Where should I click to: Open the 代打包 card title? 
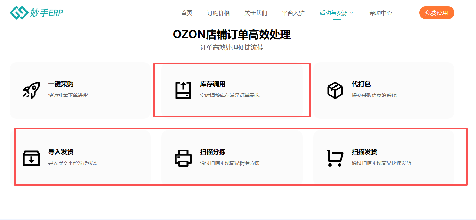[361, 84]
